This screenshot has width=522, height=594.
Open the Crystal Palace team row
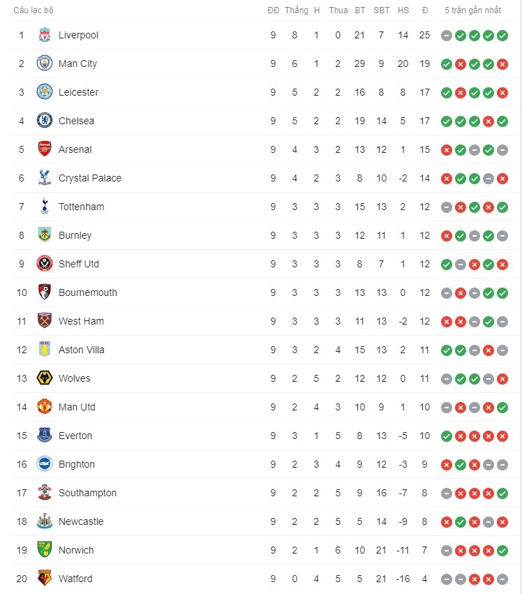(x=266, y=178)
